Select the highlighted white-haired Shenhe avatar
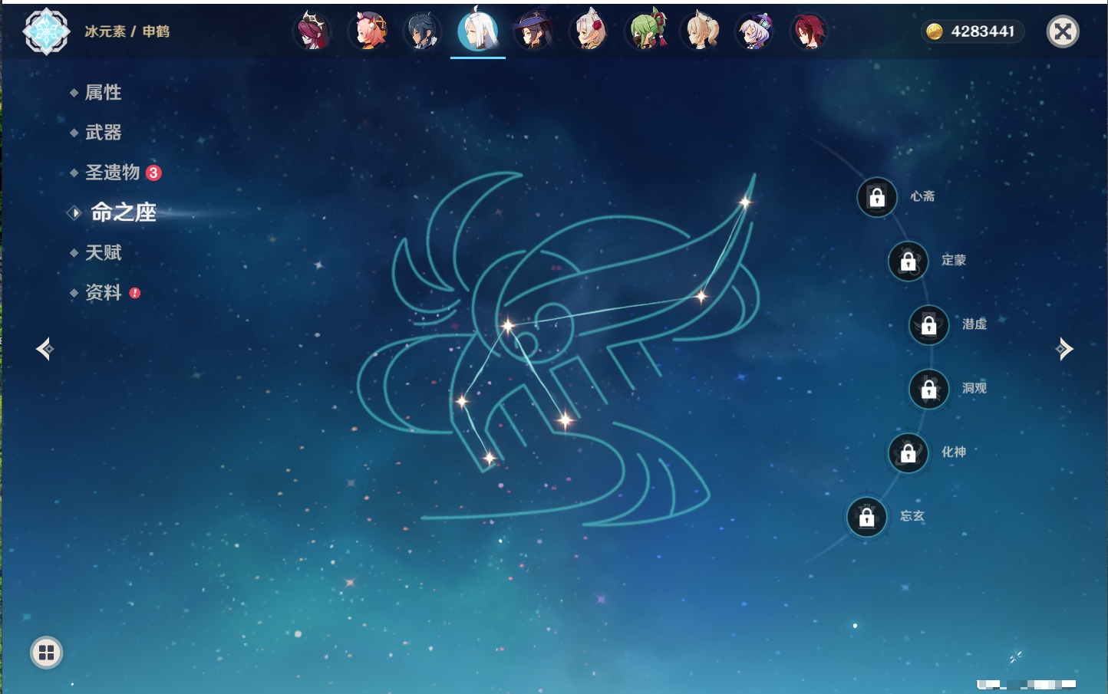1108x694 pixels. 478,31
